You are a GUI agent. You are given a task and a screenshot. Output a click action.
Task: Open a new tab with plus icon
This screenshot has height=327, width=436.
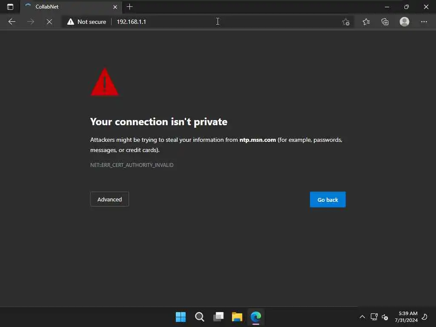point(129,7)
